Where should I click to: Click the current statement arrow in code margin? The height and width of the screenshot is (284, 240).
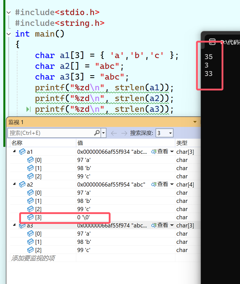[28, 109]
